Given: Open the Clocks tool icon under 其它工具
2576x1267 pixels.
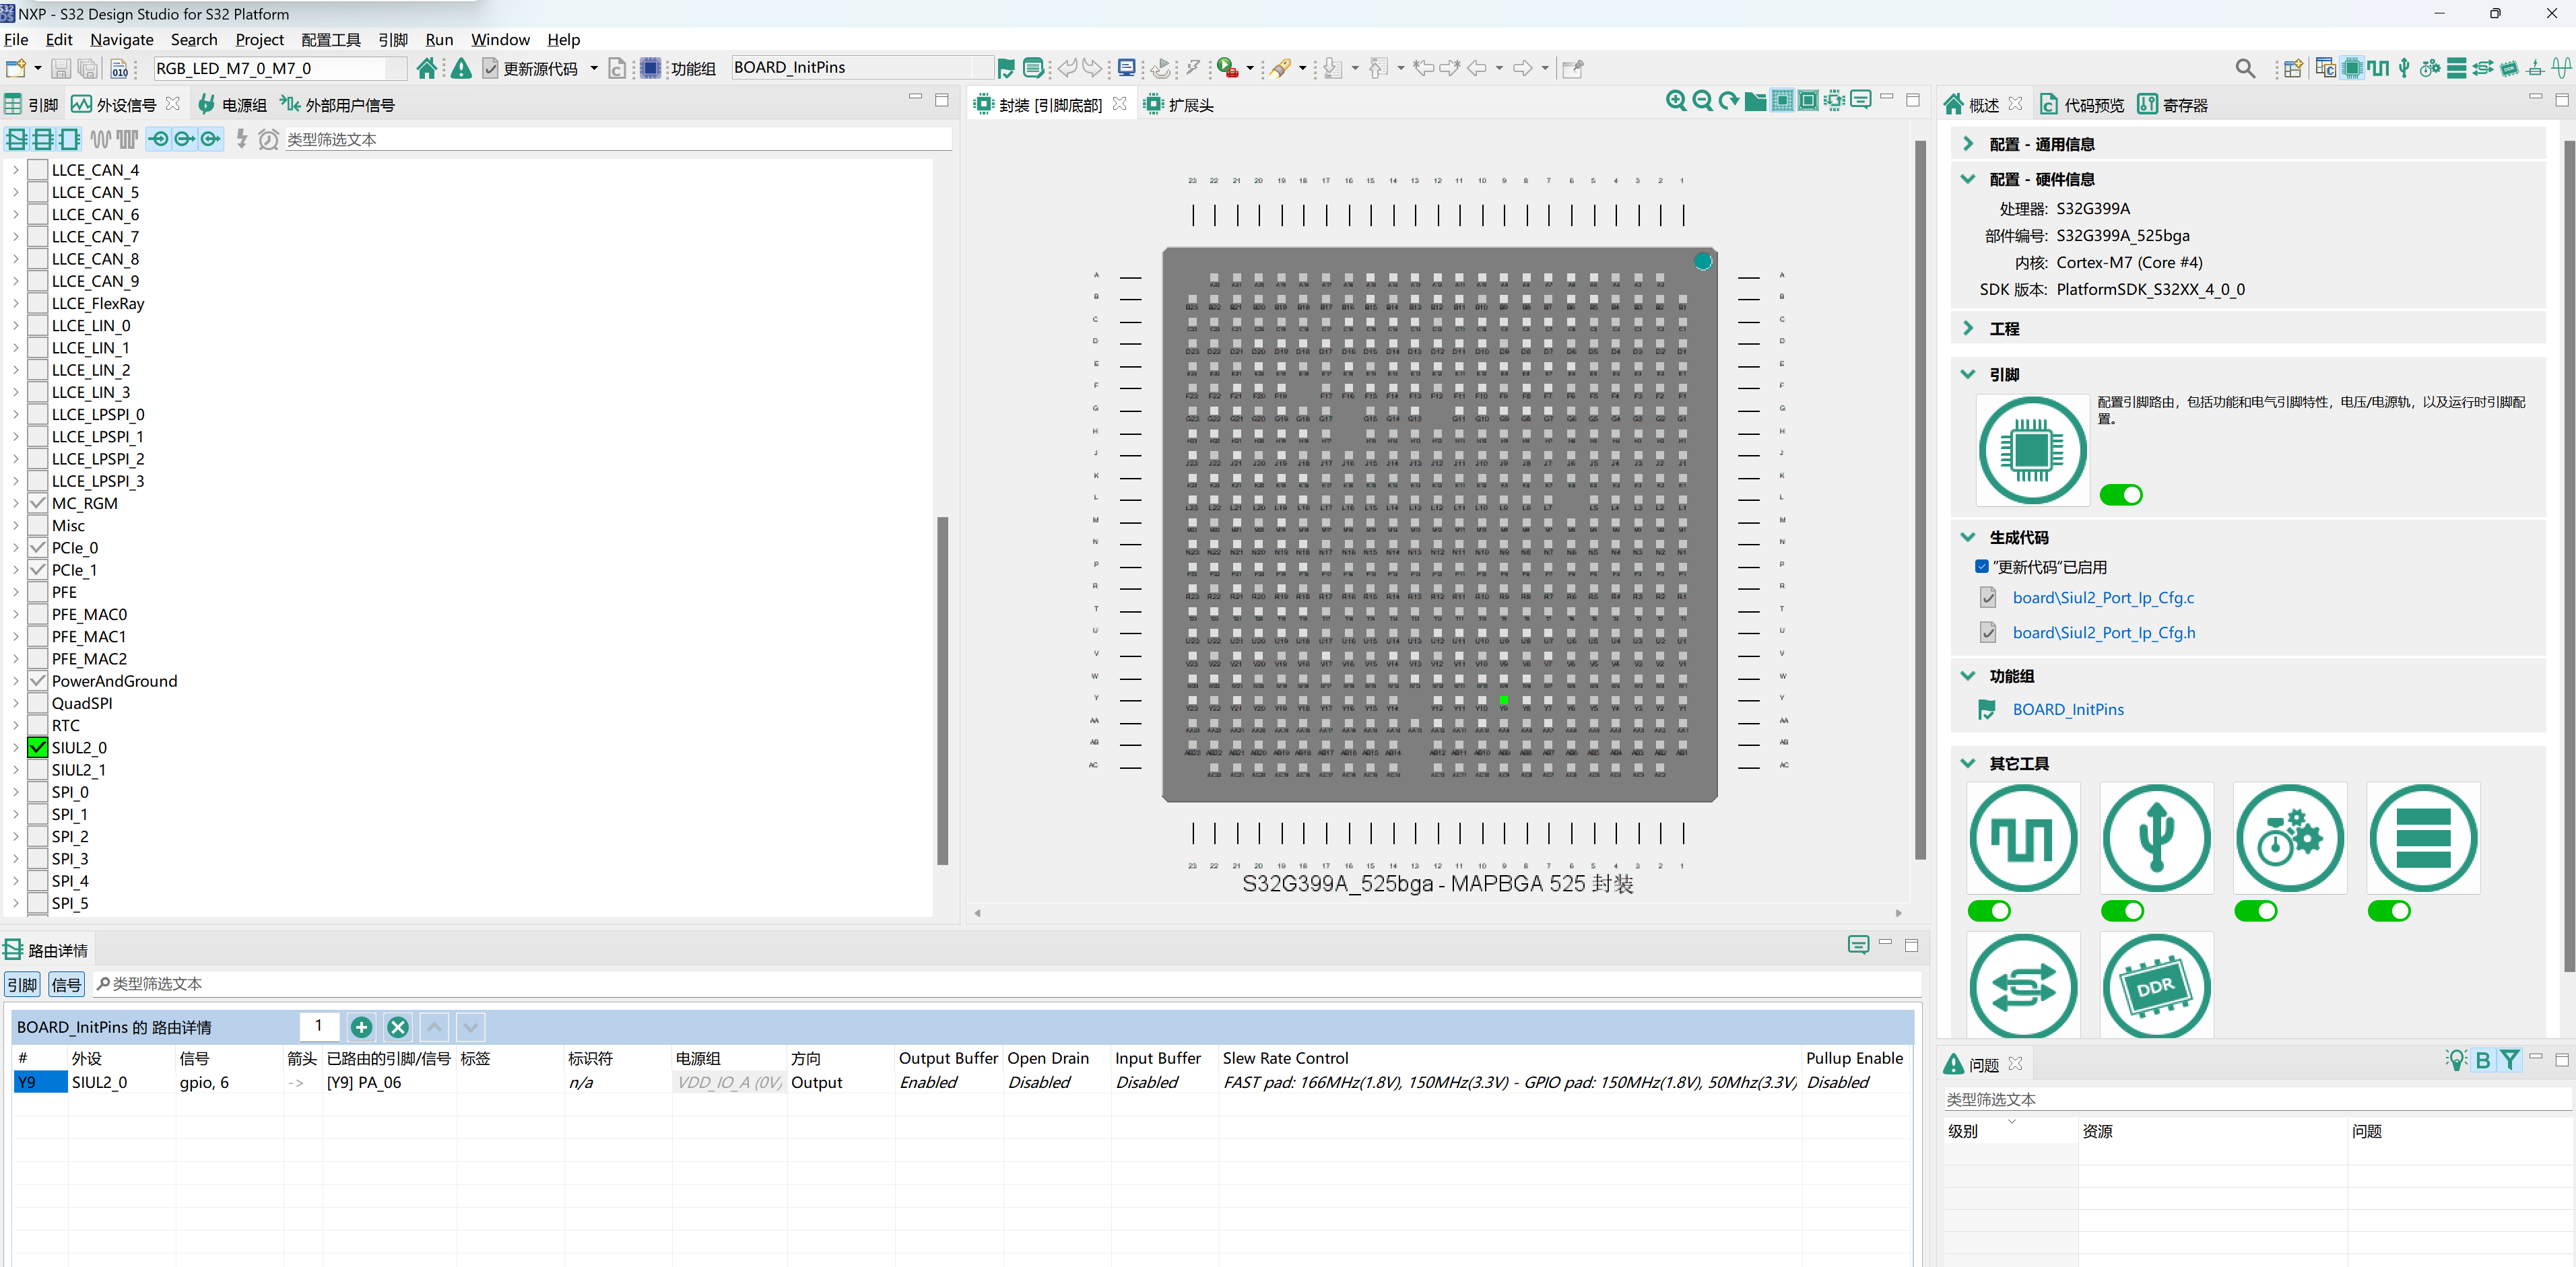Looking at the screenshot, I should 2023,838.
